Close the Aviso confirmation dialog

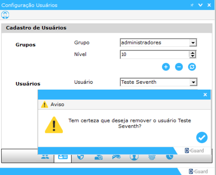coord(205,94)
